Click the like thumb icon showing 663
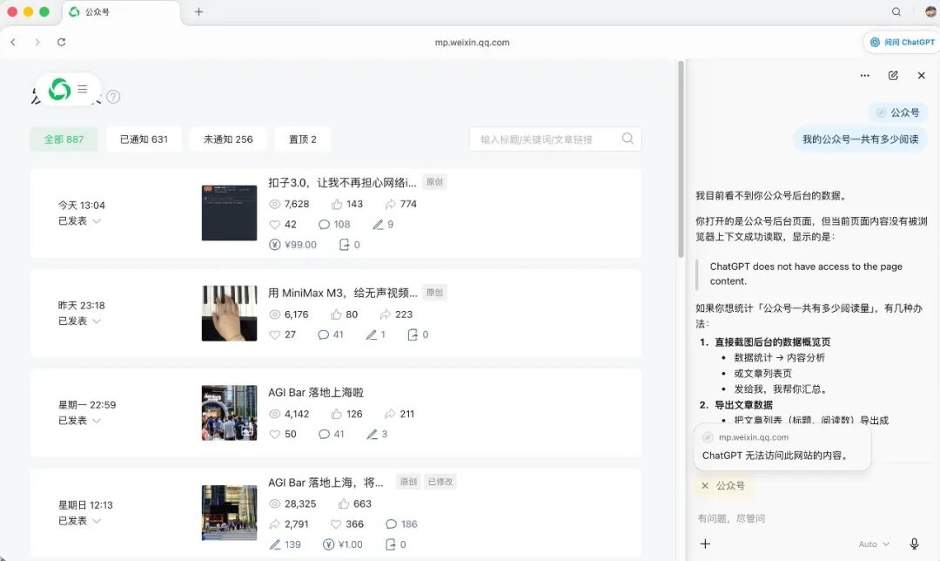940x561 pixels. coord(344,504)
